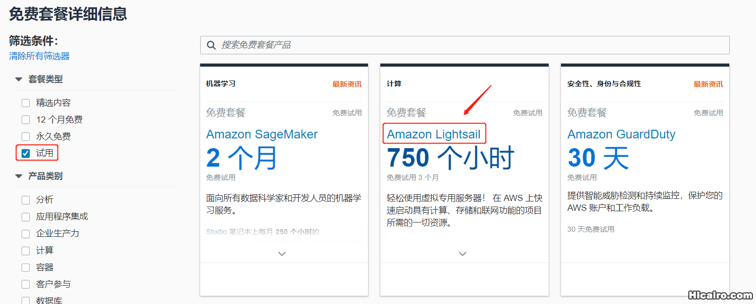
Task: Tick the 容器 category checkbox
Action: click(x=26, y=268)
